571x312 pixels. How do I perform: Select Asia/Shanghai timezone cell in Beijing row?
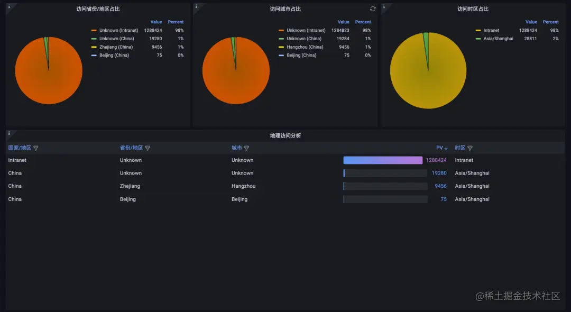tap(472, 199)
